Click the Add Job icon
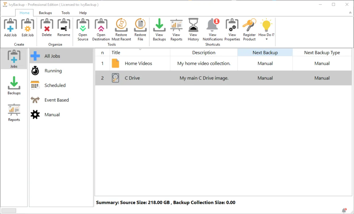 click(x=10, y=28)
